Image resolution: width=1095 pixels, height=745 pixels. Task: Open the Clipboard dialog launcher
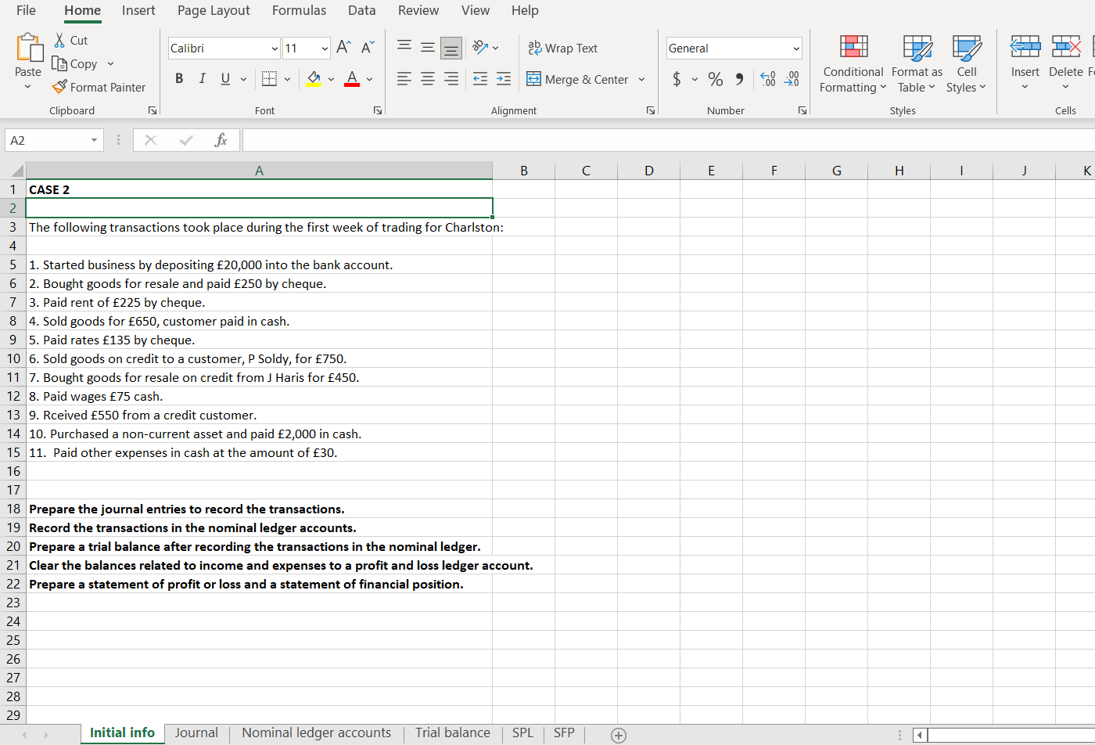(x=153, y=110)
